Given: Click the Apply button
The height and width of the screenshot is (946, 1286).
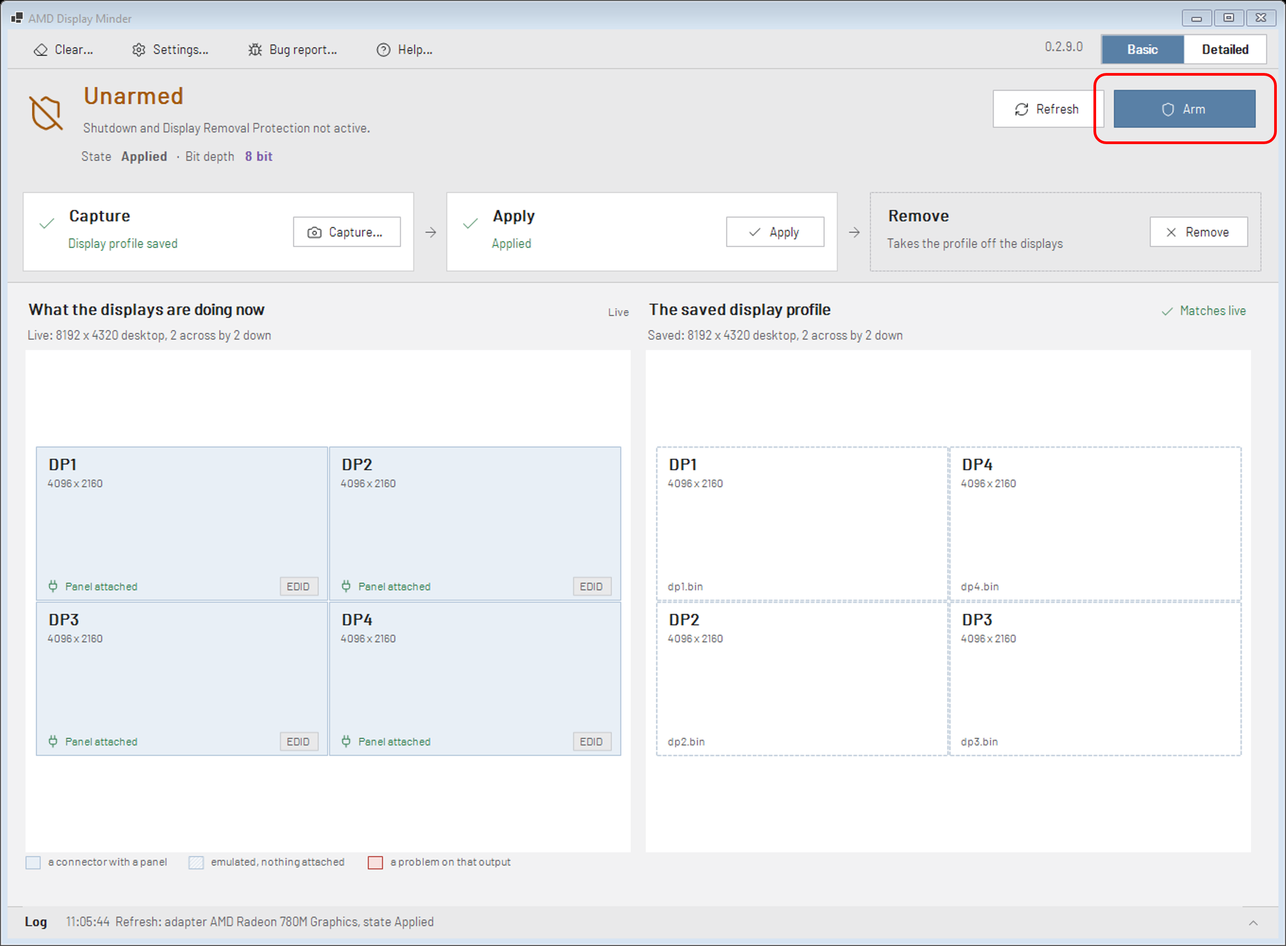Looking at the screenshot, I should click(775, 232).
